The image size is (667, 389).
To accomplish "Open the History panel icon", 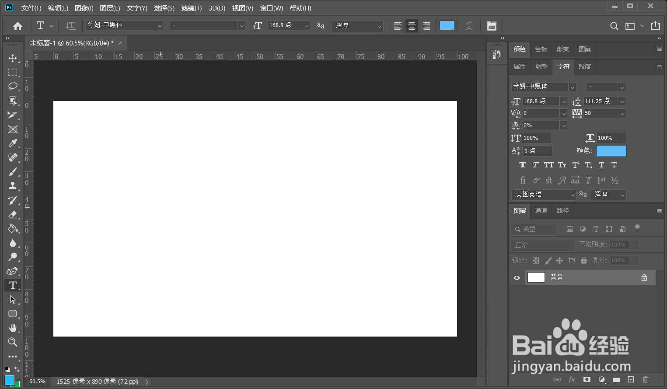I will [x=496, y=54].
